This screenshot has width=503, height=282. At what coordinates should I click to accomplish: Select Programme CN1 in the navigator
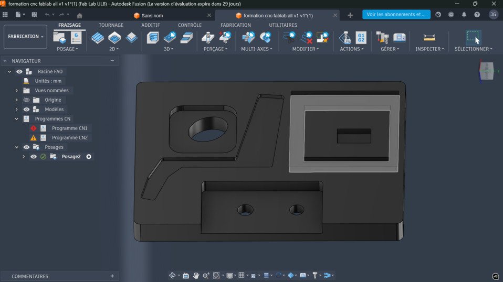tap(70, 128)
